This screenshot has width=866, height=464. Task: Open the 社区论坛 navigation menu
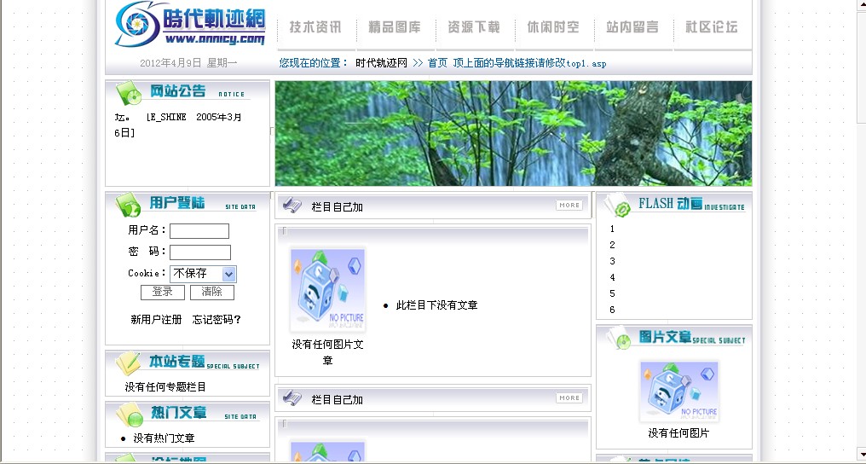tap(712, 27)
